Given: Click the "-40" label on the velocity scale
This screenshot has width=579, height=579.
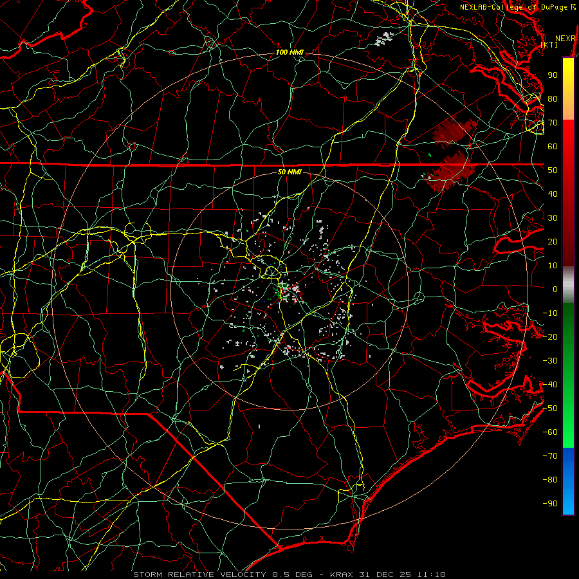Looking at the screenshot, I should 550,385.
